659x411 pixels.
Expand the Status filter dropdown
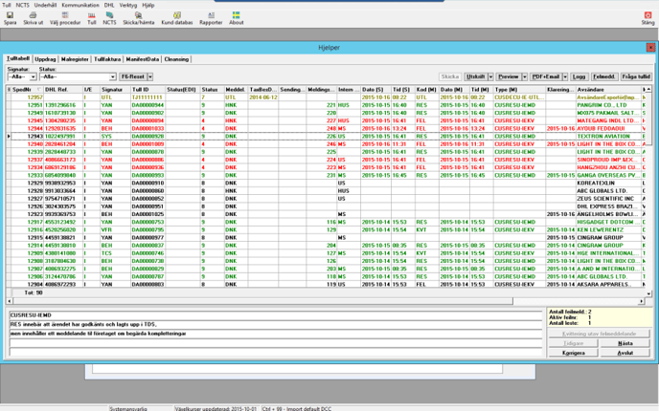point(113,77)
